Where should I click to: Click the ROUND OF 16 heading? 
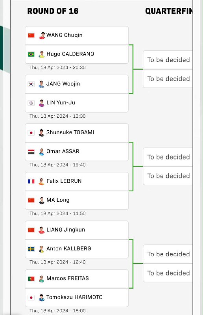pos(53,11)
